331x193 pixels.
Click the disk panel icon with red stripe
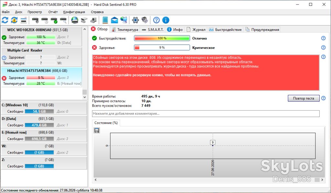(24, 20)
